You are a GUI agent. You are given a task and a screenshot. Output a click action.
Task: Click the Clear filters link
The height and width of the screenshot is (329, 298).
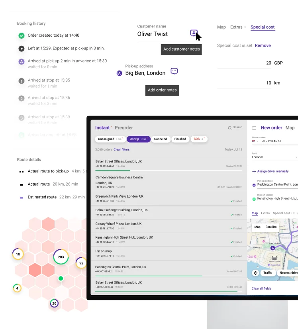click(122, 149)
